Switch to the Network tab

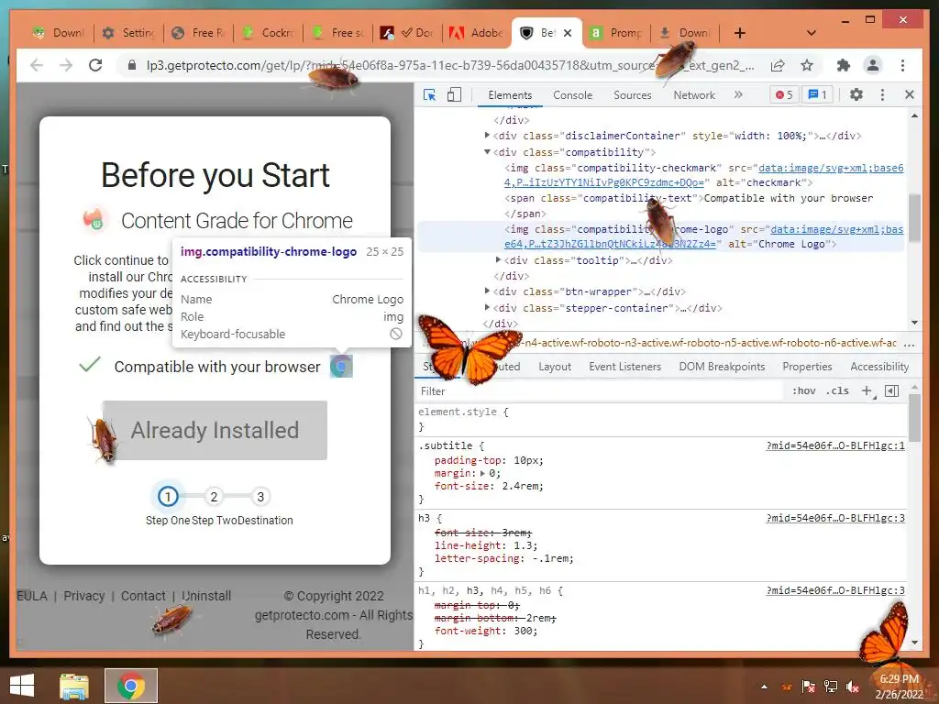click(x=694, y=95)
